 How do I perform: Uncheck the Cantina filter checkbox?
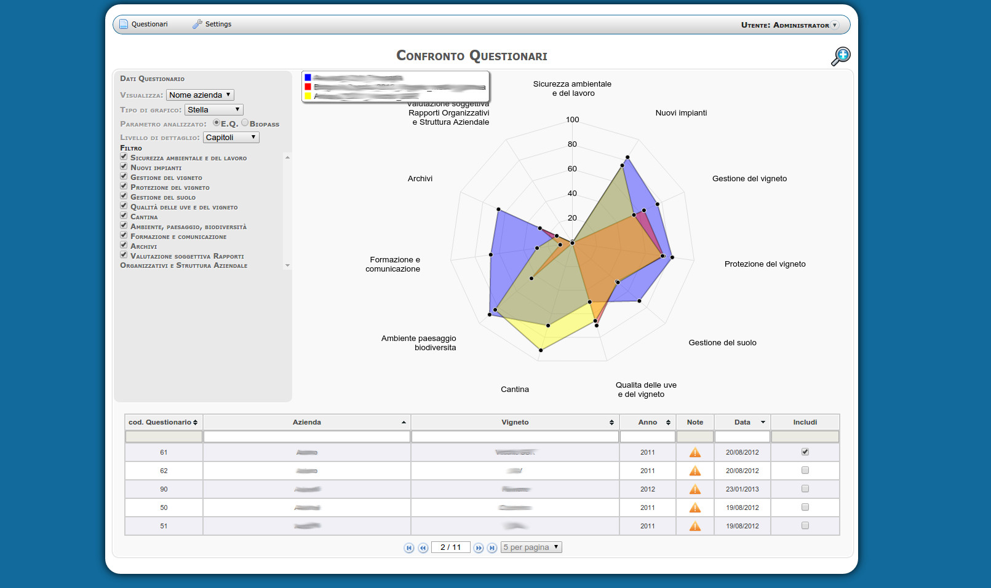[124, 216]
